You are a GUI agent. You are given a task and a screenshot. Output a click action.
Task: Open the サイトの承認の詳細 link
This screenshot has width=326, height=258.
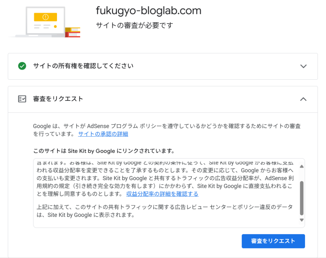(103, 134)
